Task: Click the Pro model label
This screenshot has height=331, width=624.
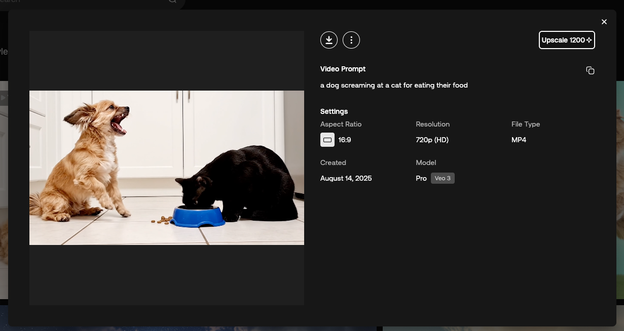Action: (x=421, y=178)
